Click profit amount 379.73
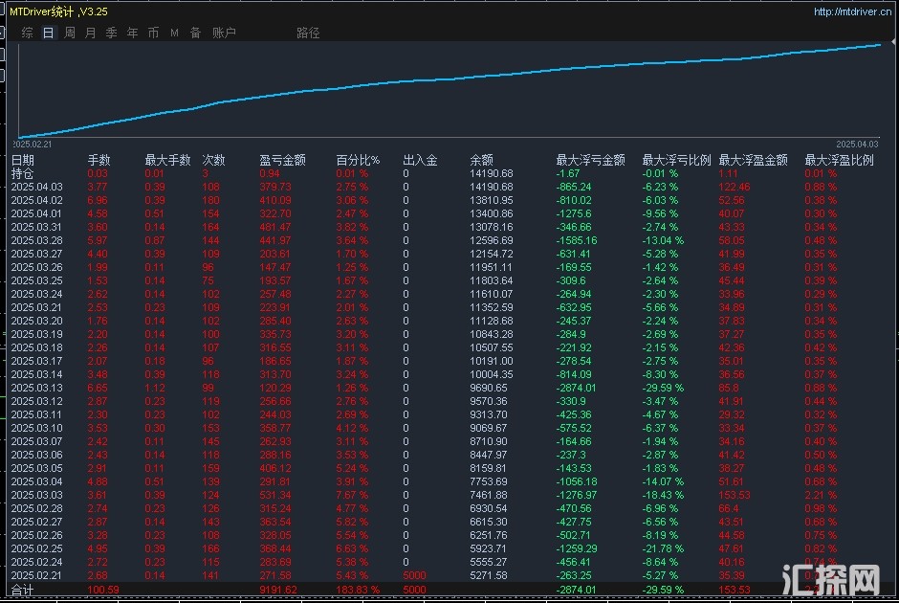The image size is (899, 603). [x=275, y=187]
